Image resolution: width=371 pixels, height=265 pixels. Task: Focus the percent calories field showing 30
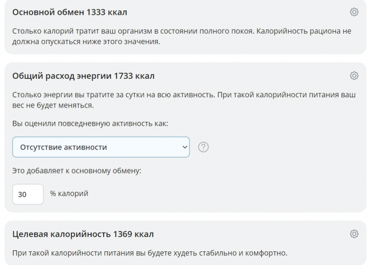(x=28, y=194)
